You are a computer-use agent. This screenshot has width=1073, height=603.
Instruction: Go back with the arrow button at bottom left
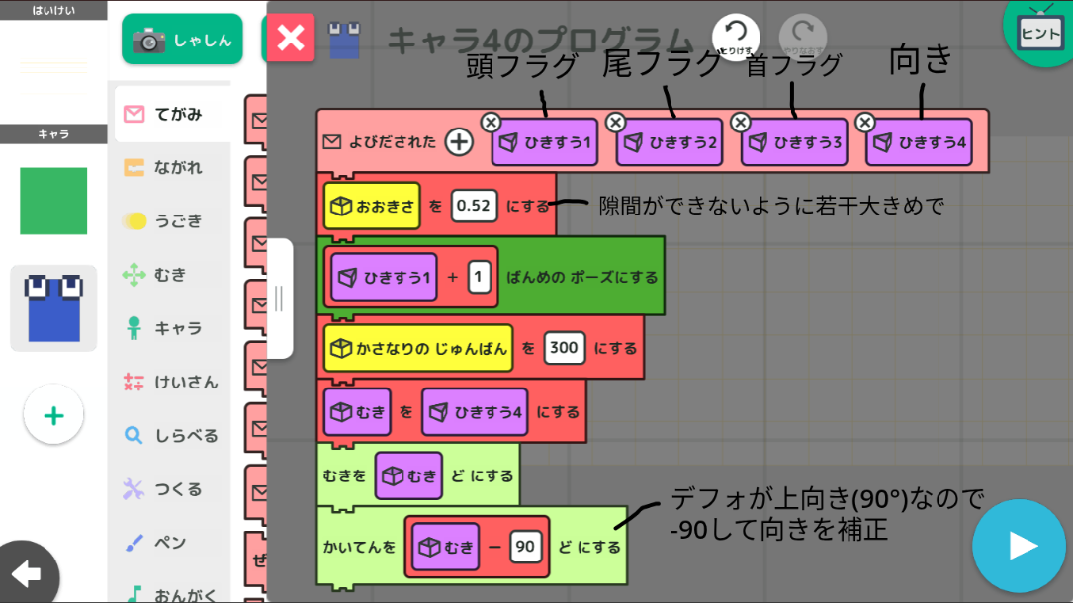click(29, 573)
